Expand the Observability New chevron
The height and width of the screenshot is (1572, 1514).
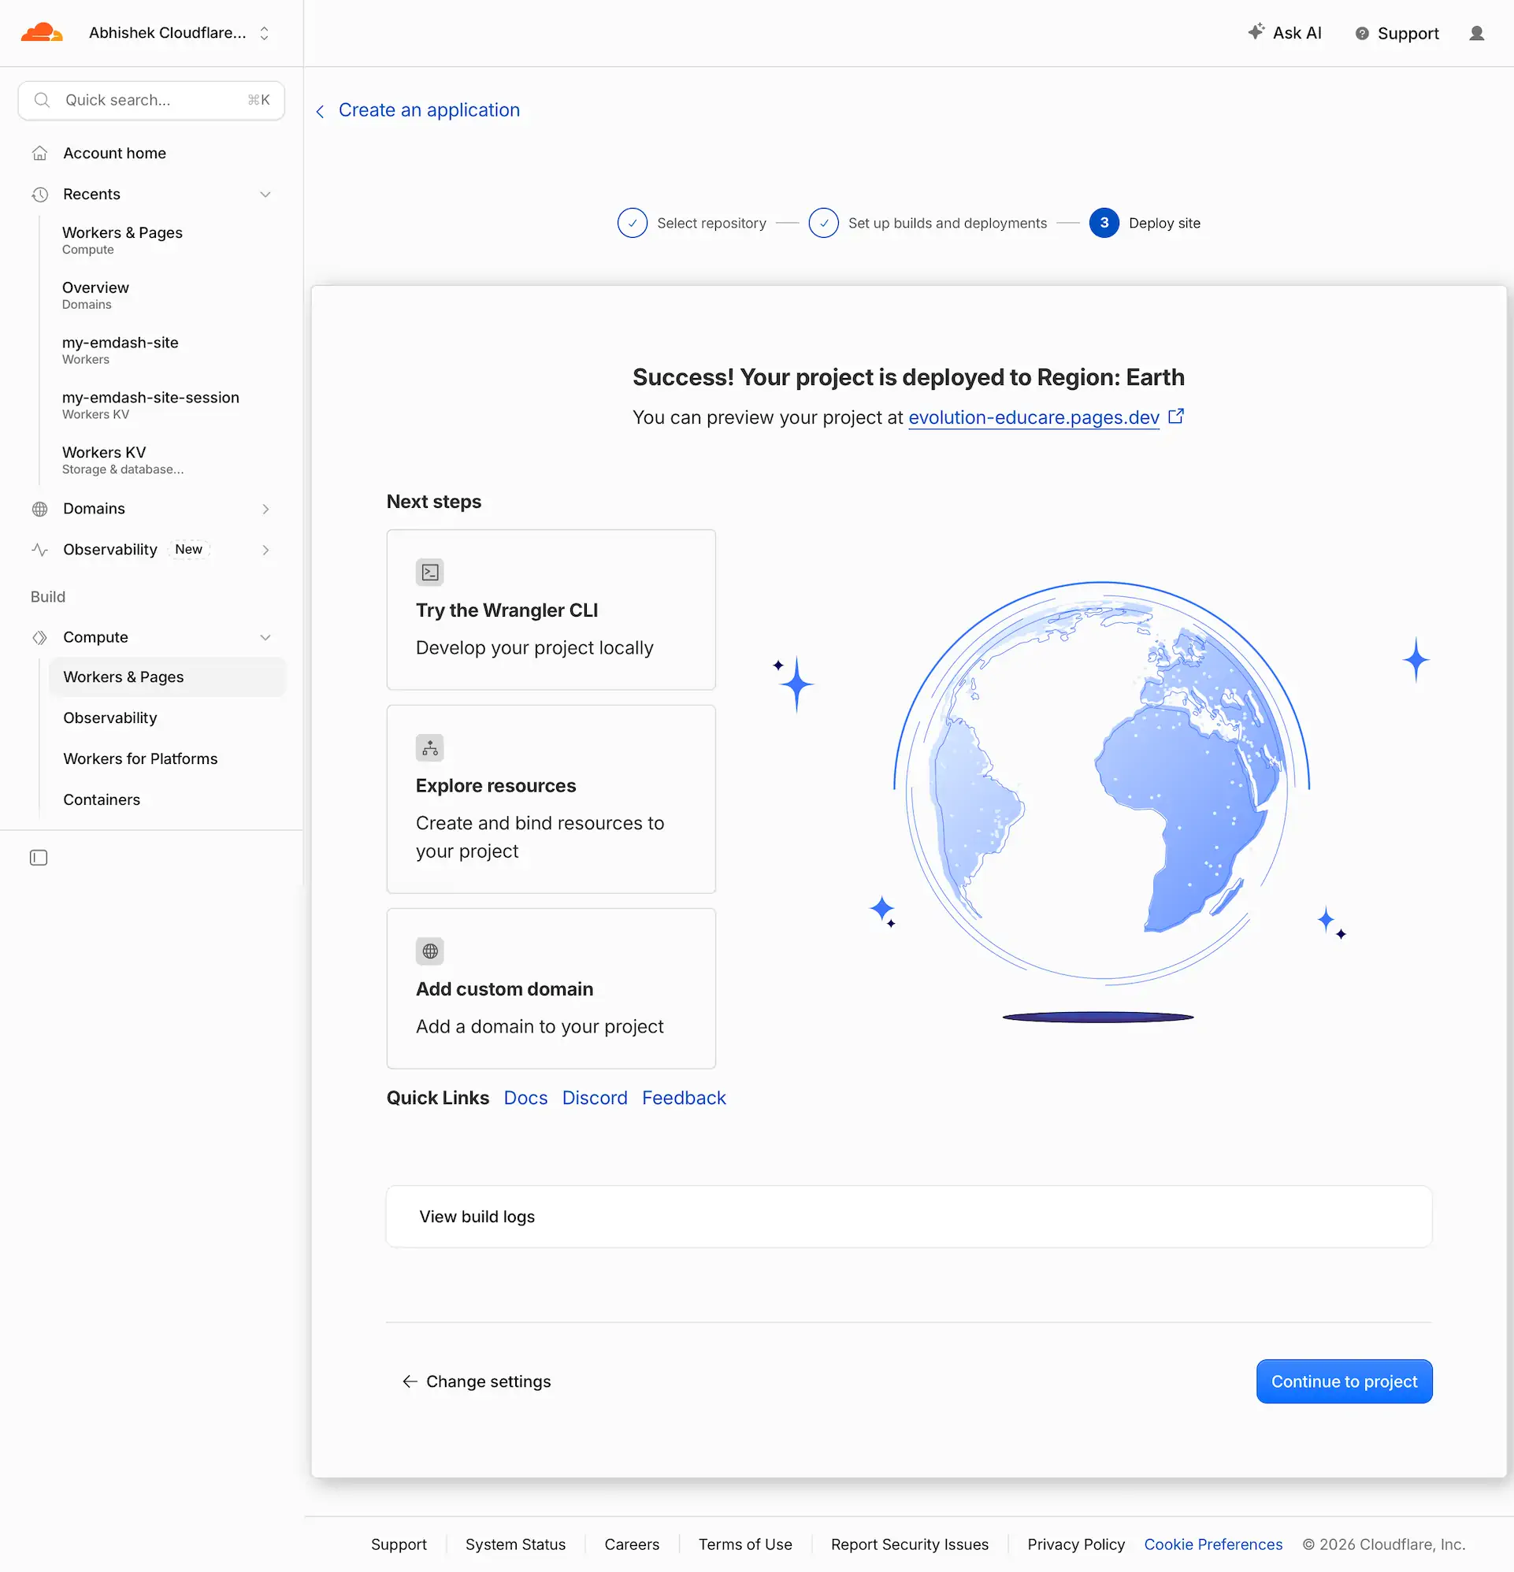[x=265, y=550]
